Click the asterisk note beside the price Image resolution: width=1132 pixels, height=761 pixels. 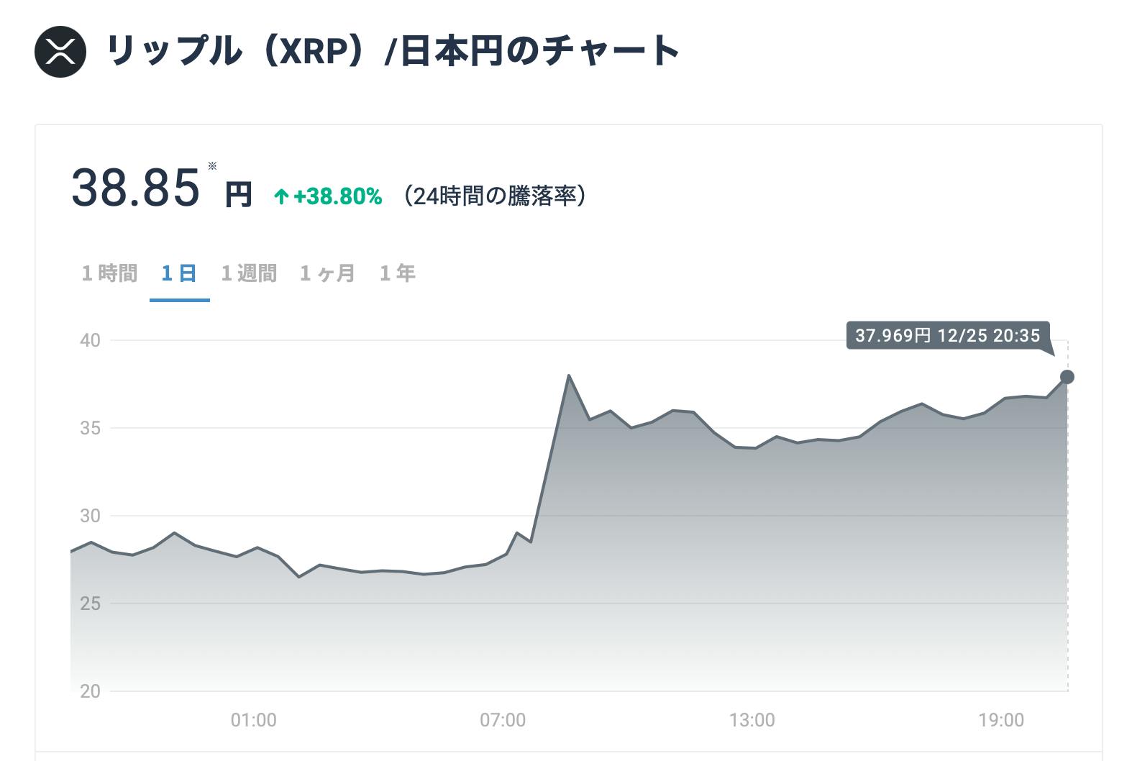tap(212, 166)
